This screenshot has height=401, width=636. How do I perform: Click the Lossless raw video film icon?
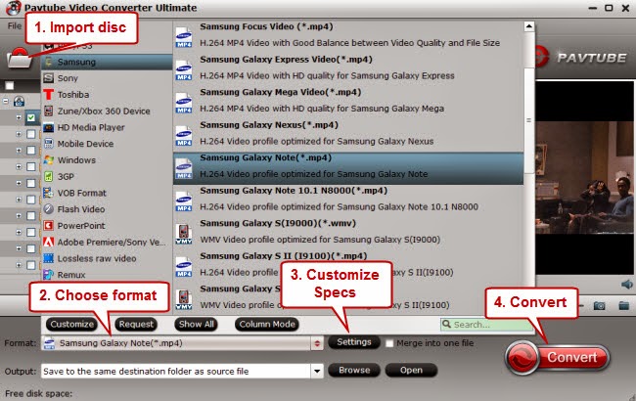[48, 258]
